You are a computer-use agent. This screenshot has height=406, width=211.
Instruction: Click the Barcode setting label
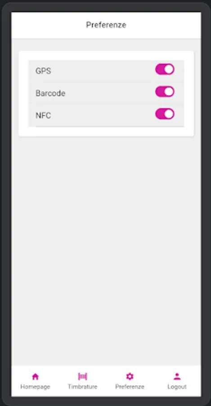click(x=50, y=93)
